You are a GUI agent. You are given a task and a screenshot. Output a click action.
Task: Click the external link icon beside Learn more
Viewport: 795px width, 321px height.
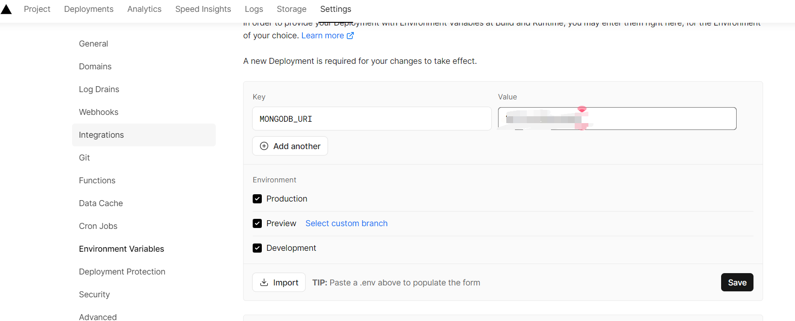(350, 36)
